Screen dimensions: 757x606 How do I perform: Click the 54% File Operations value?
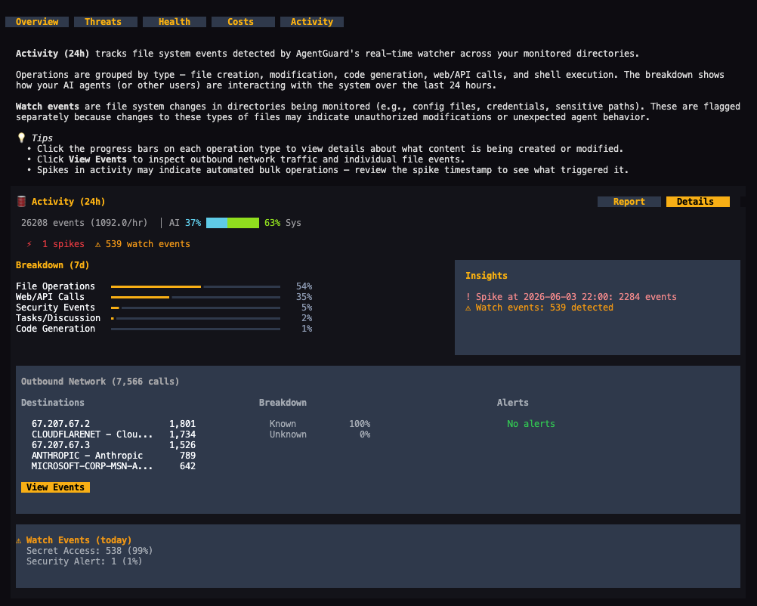coord(304,286)
